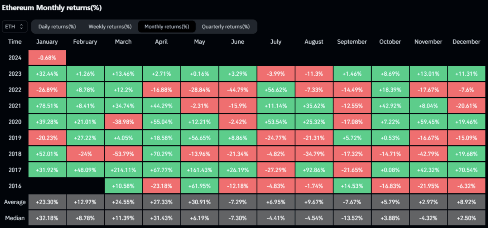Click the Median January cell +32.18%
The image size is (488, 228).
(x=47, y=218)
